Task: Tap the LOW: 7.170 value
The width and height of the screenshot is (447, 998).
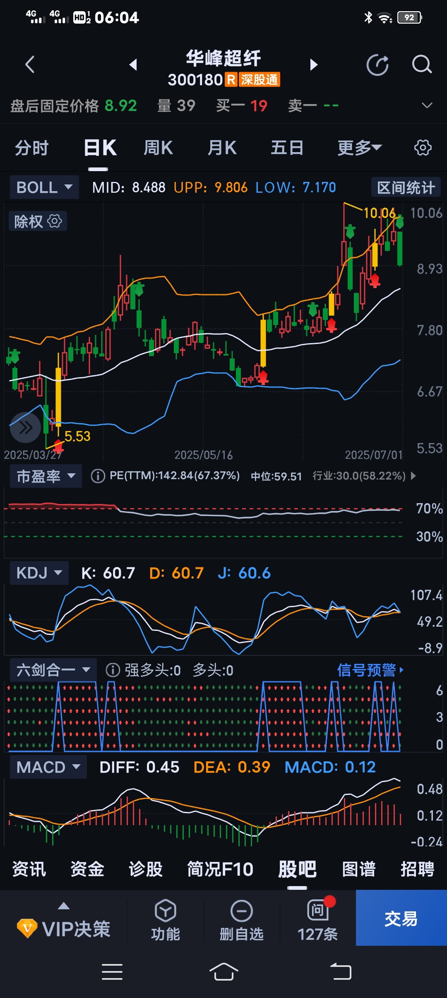Action: [296, 187]
